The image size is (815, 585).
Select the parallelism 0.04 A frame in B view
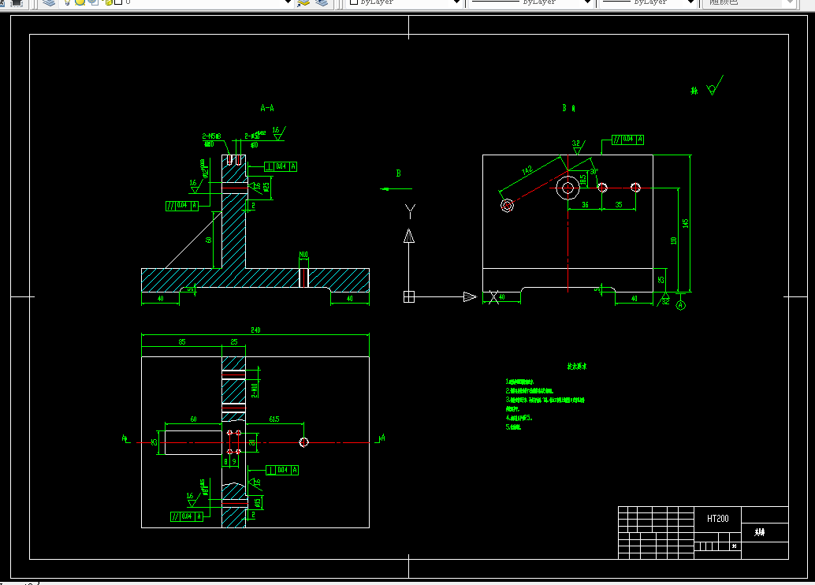(628, 140)
